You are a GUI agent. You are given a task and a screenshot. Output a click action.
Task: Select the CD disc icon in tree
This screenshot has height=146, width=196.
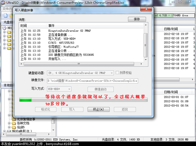pos(4,28)
